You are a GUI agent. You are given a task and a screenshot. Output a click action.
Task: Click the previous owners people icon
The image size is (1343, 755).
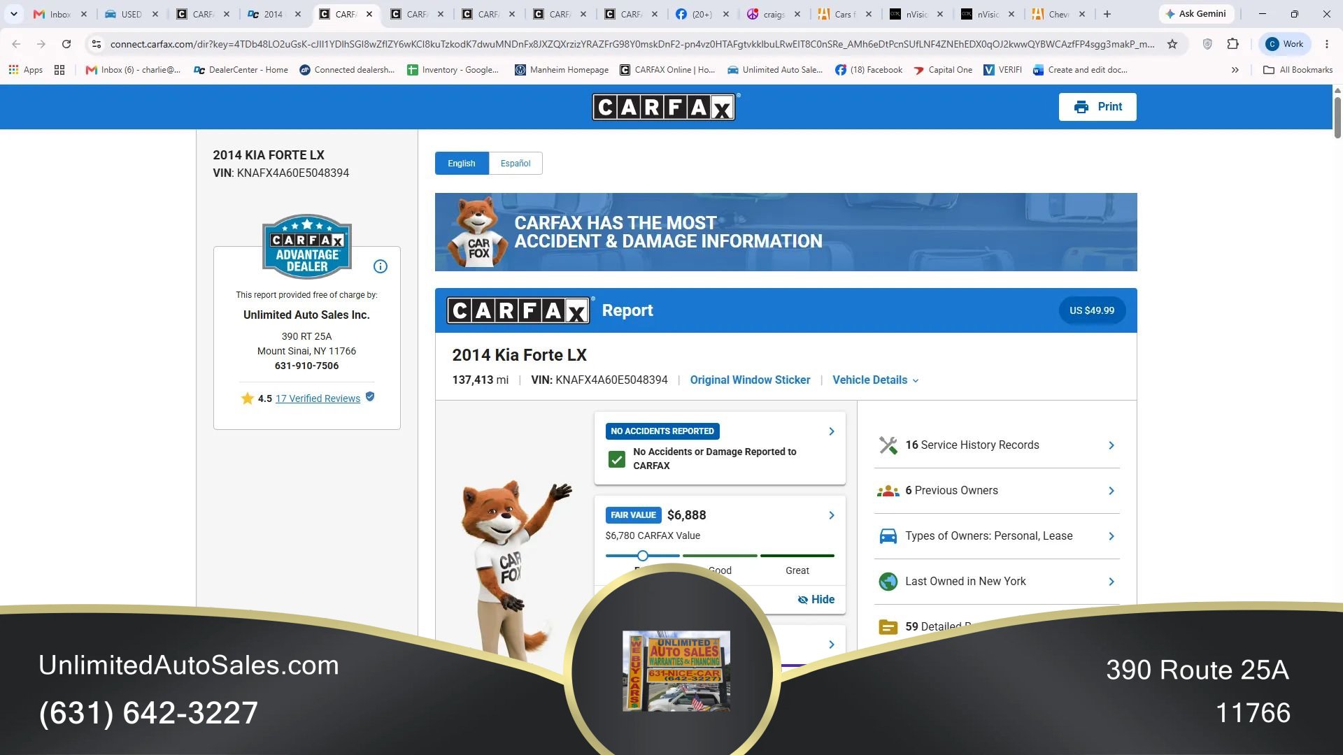888,491
